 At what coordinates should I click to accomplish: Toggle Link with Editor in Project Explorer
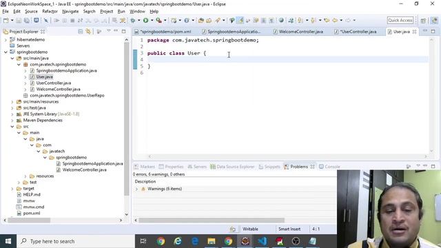88,32
